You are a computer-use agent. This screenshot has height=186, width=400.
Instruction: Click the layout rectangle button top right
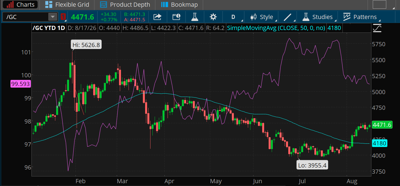(380, 4)
